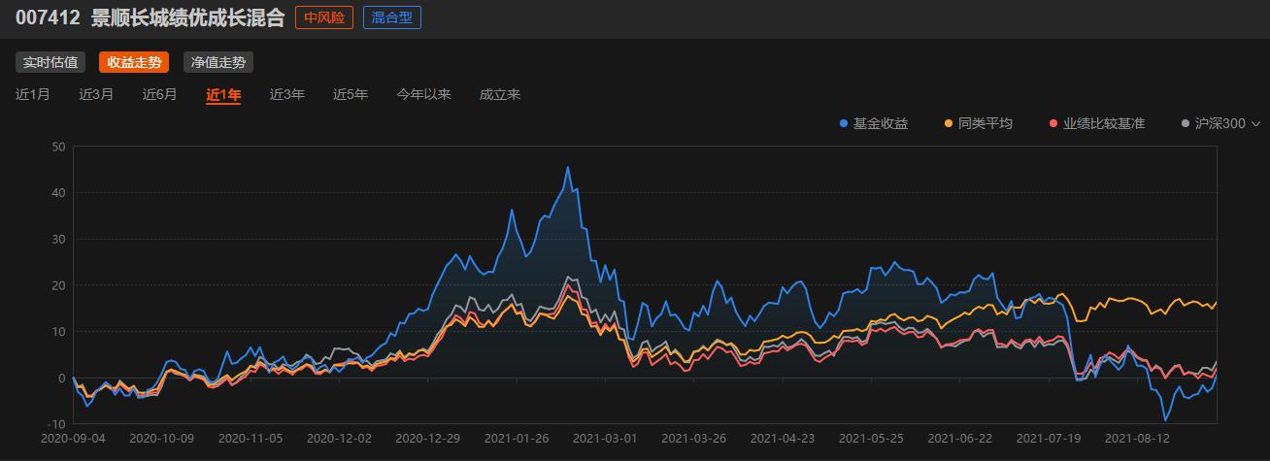Select the 收益走势 tab
The width and height of the screenshot is (1270, 461).
click(x=134, y=62)
